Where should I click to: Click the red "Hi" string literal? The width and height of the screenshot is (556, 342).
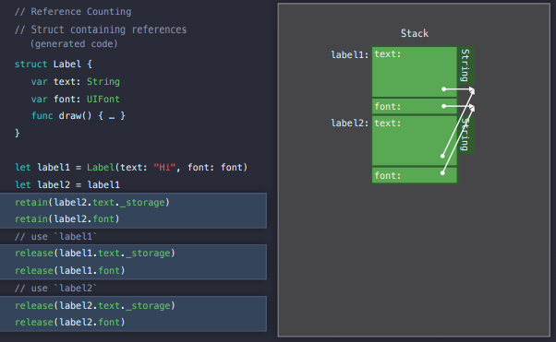[164, 167]
